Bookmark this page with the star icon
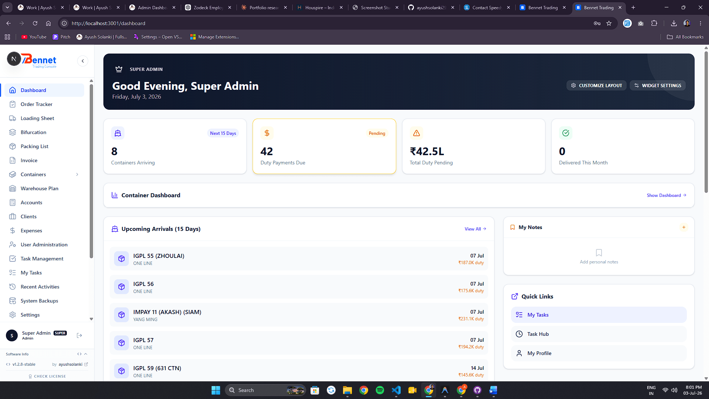 click(x=609, y=23)
